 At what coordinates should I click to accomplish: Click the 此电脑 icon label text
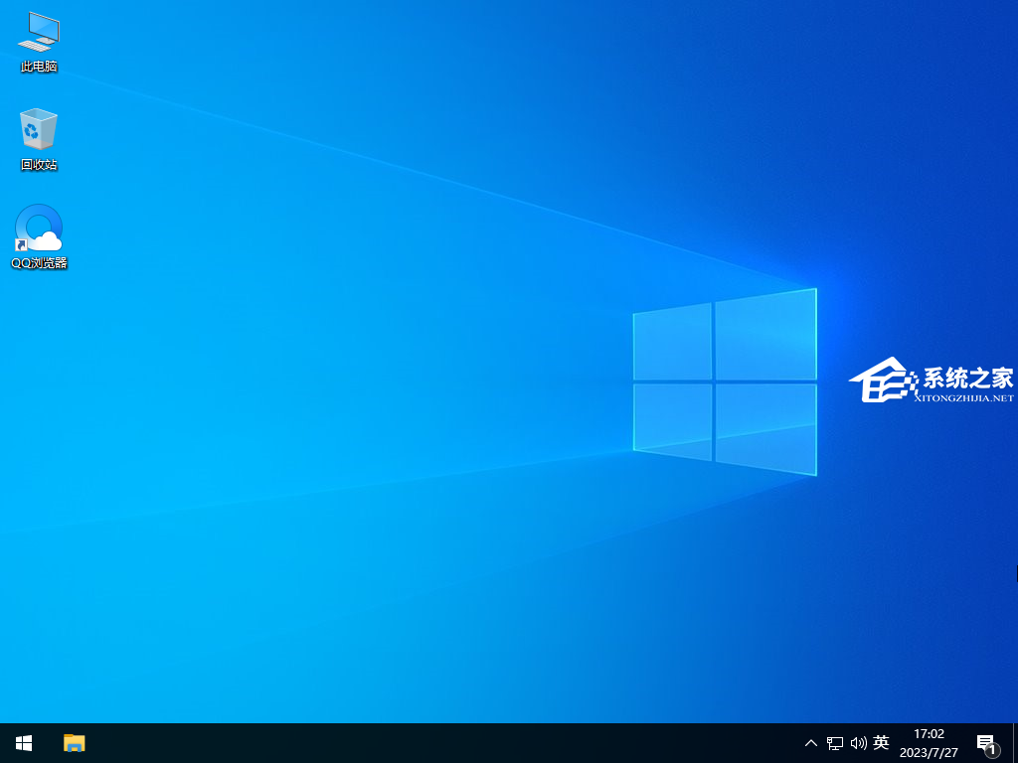point(39,67)
